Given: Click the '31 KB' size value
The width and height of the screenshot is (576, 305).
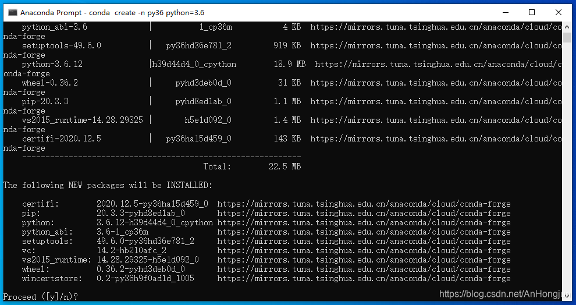Looking at the screenshot, I should [290, 83].
